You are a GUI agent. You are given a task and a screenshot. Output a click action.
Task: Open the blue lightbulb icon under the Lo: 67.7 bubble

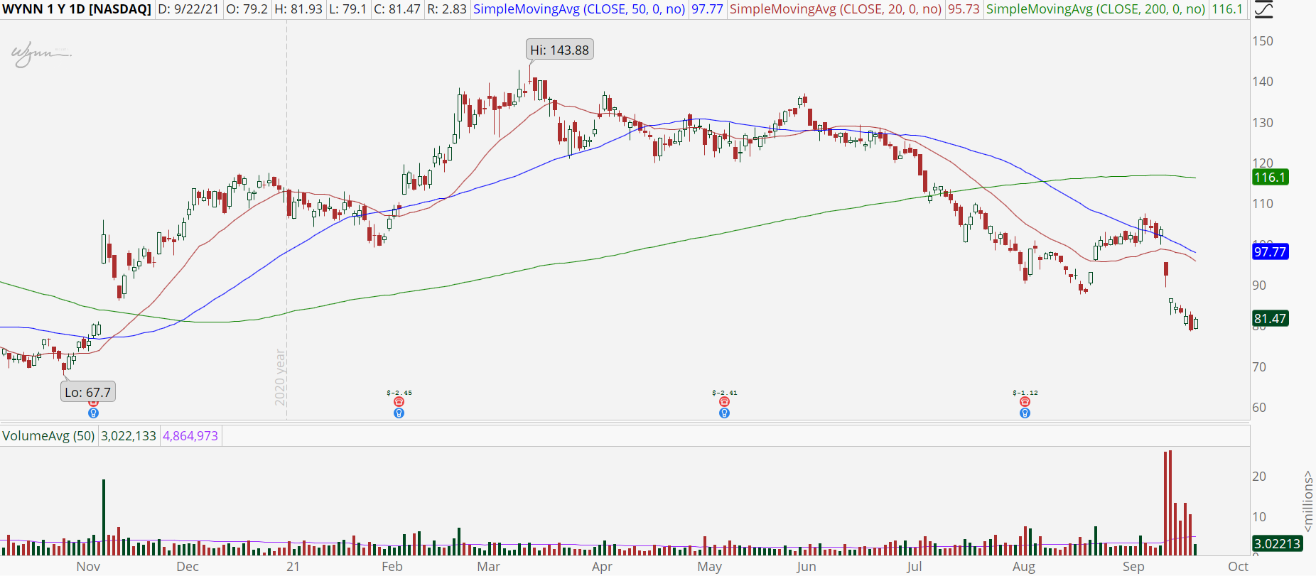(93, 413)
